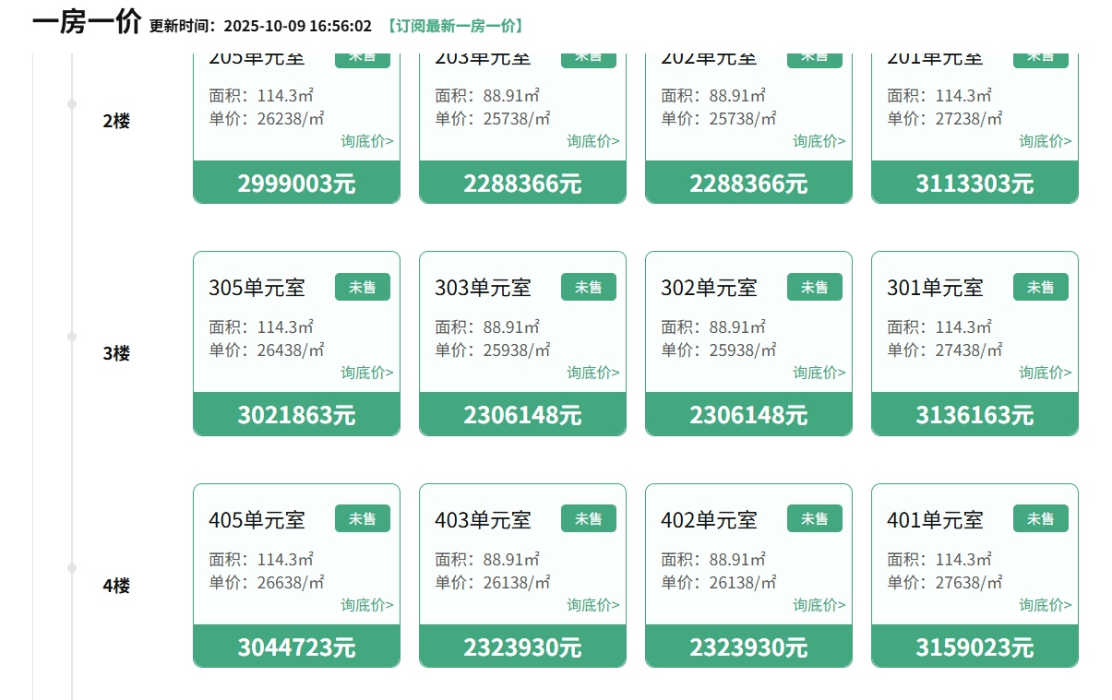This screenshot has height=700, width=1112.
Task: Click the 订阅最新一房一价 subscribe link
Action: [454, 26]
